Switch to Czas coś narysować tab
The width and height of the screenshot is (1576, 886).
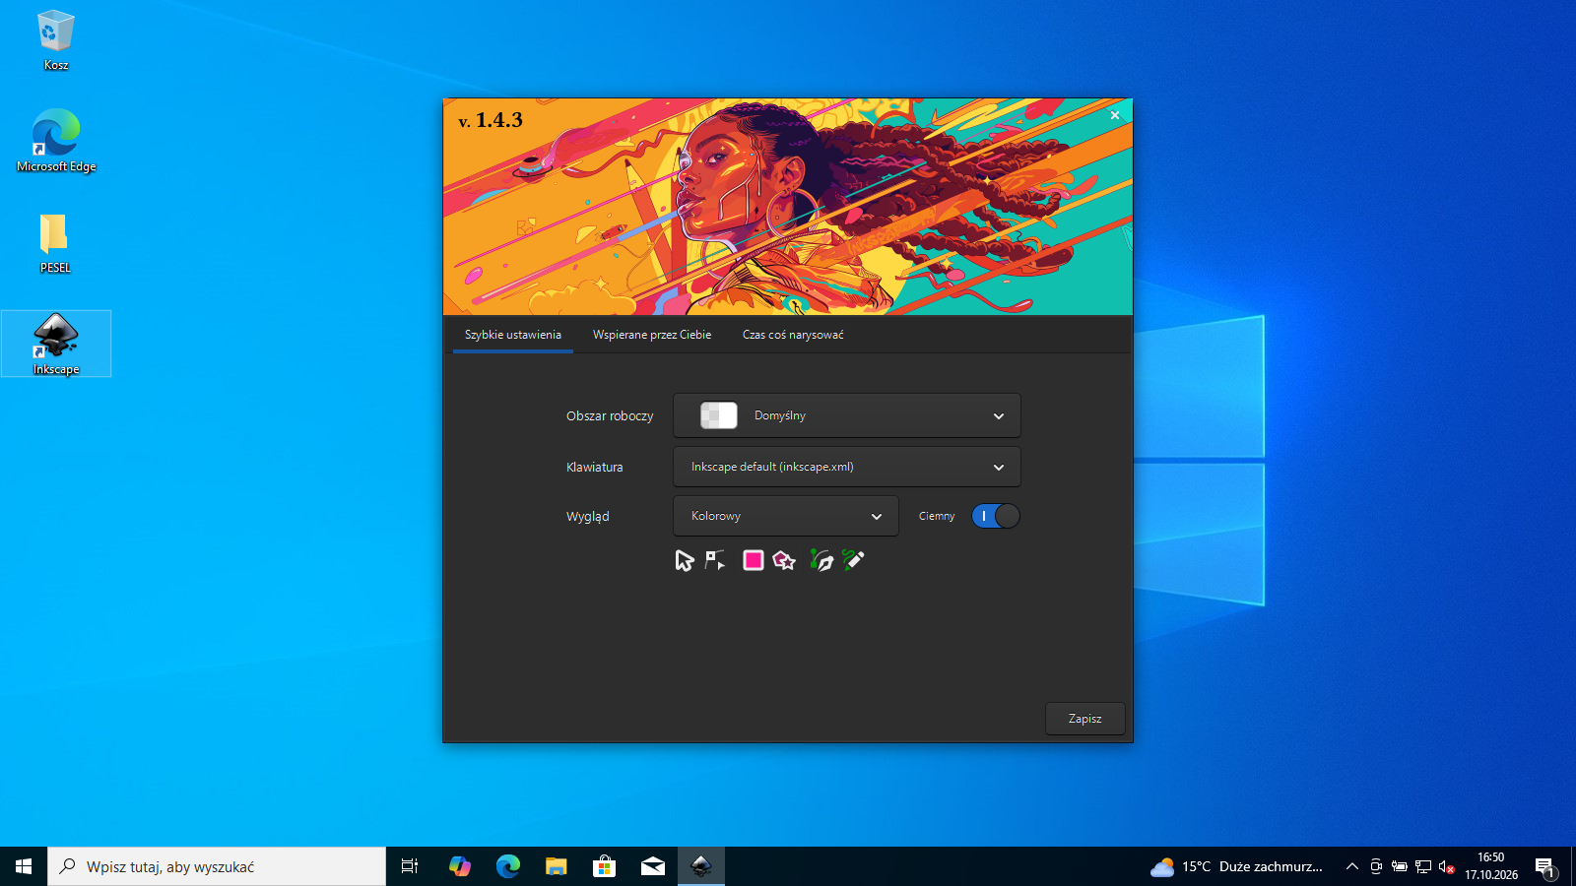(x=793, y=335)
